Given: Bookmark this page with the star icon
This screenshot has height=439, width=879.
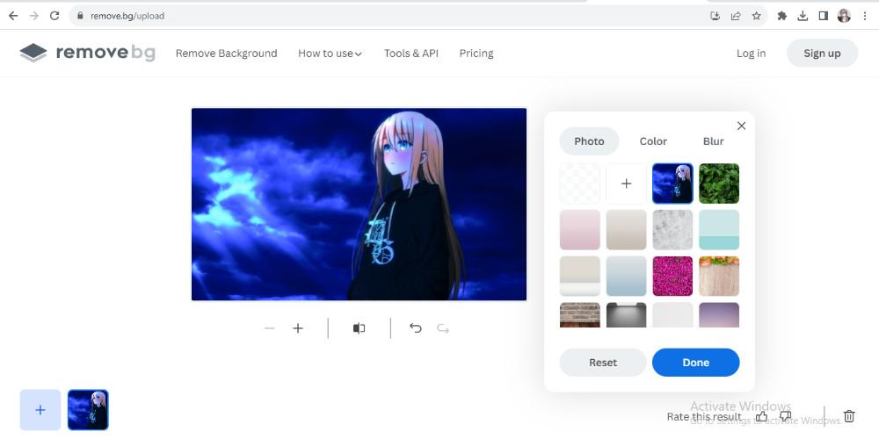Looking at the screenshot, I should [x=756, y=16].
